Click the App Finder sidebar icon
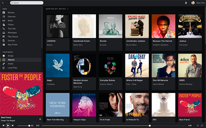The image size is (206, 128). point(4,45)
